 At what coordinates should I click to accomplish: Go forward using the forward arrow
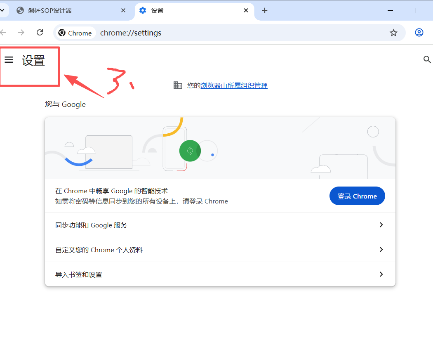21,33
